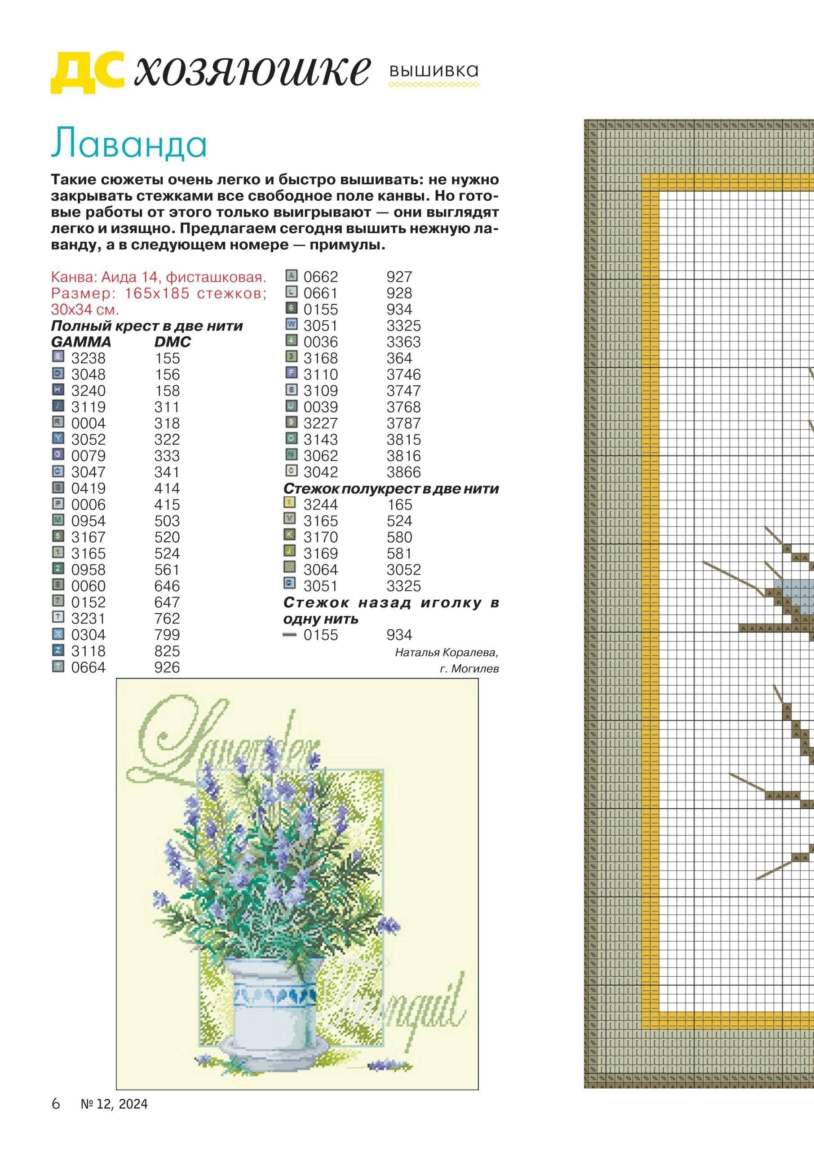Image resolution: width=814 pixels, height=1159 pixels.
Task: Click the color swatch beside GAMMA 3238
Action: [x=58, y=356]
